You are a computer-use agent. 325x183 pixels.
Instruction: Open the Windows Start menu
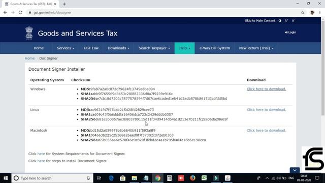[x=6, y=178]
